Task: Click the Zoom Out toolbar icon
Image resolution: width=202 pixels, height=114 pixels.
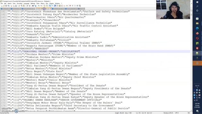Action: click(x=41, y=6)
